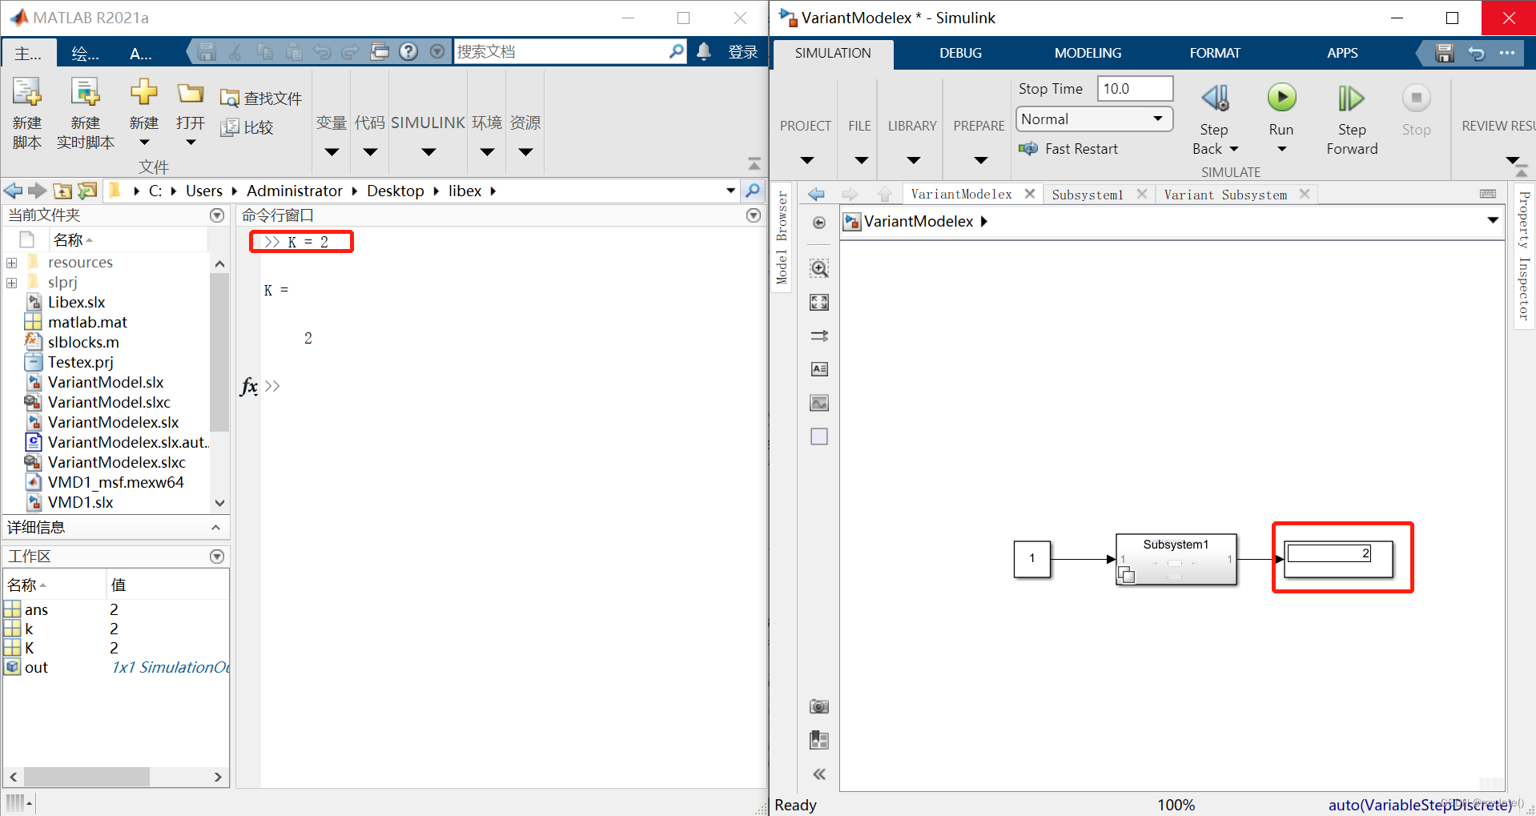Switch to the DEBUG tab
The height and width of the screenshot is (816, 1536).
(x=960, y=53)
